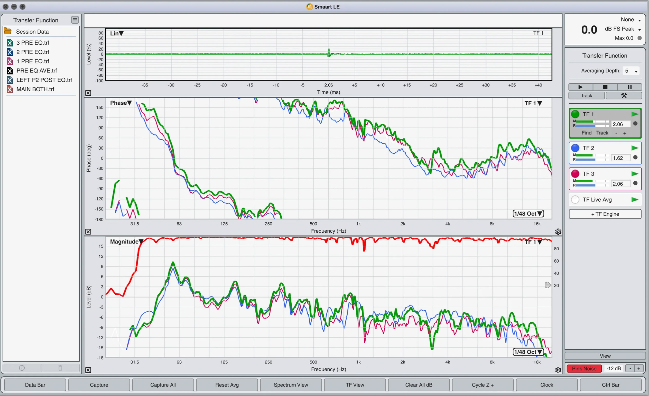Click the Capture All button
649x396 pixels.
[163, 385]
